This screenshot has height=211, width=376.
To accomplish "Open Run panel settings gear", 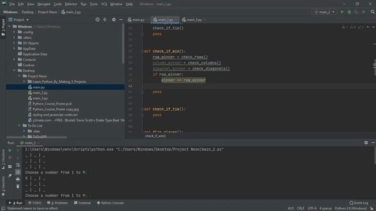I will pyautogui.click(x=366, y=142).
